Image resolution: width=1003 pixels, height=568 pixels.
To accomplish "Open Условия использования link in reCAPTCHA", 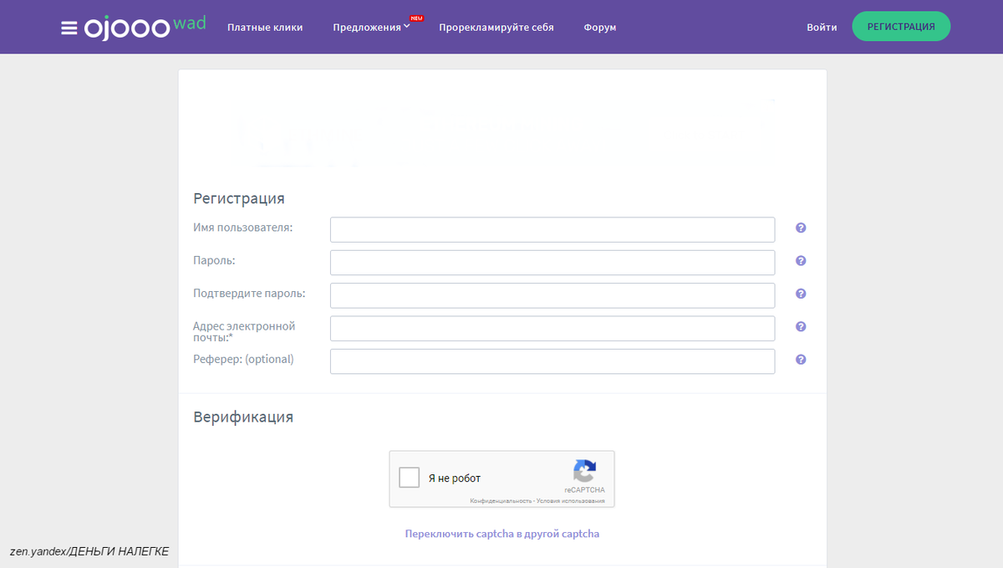I will [x=570, y=500].
